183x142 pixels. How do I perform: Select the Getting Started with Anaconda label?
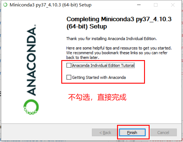pos(99,78)
